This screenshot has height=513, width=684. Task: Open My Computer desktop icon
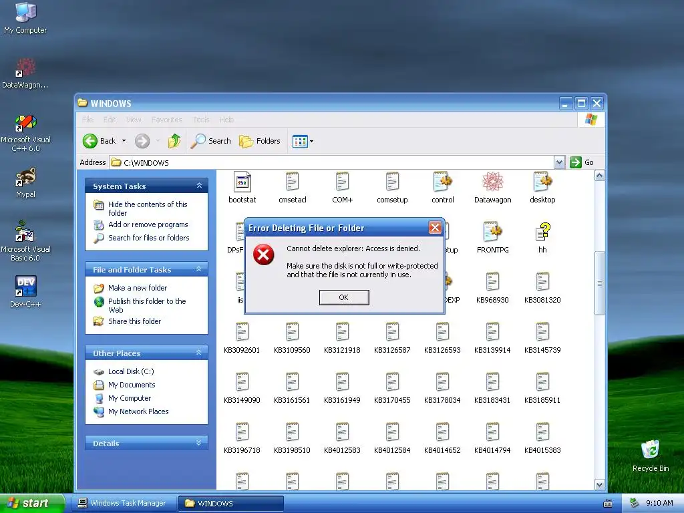point(25,18)
